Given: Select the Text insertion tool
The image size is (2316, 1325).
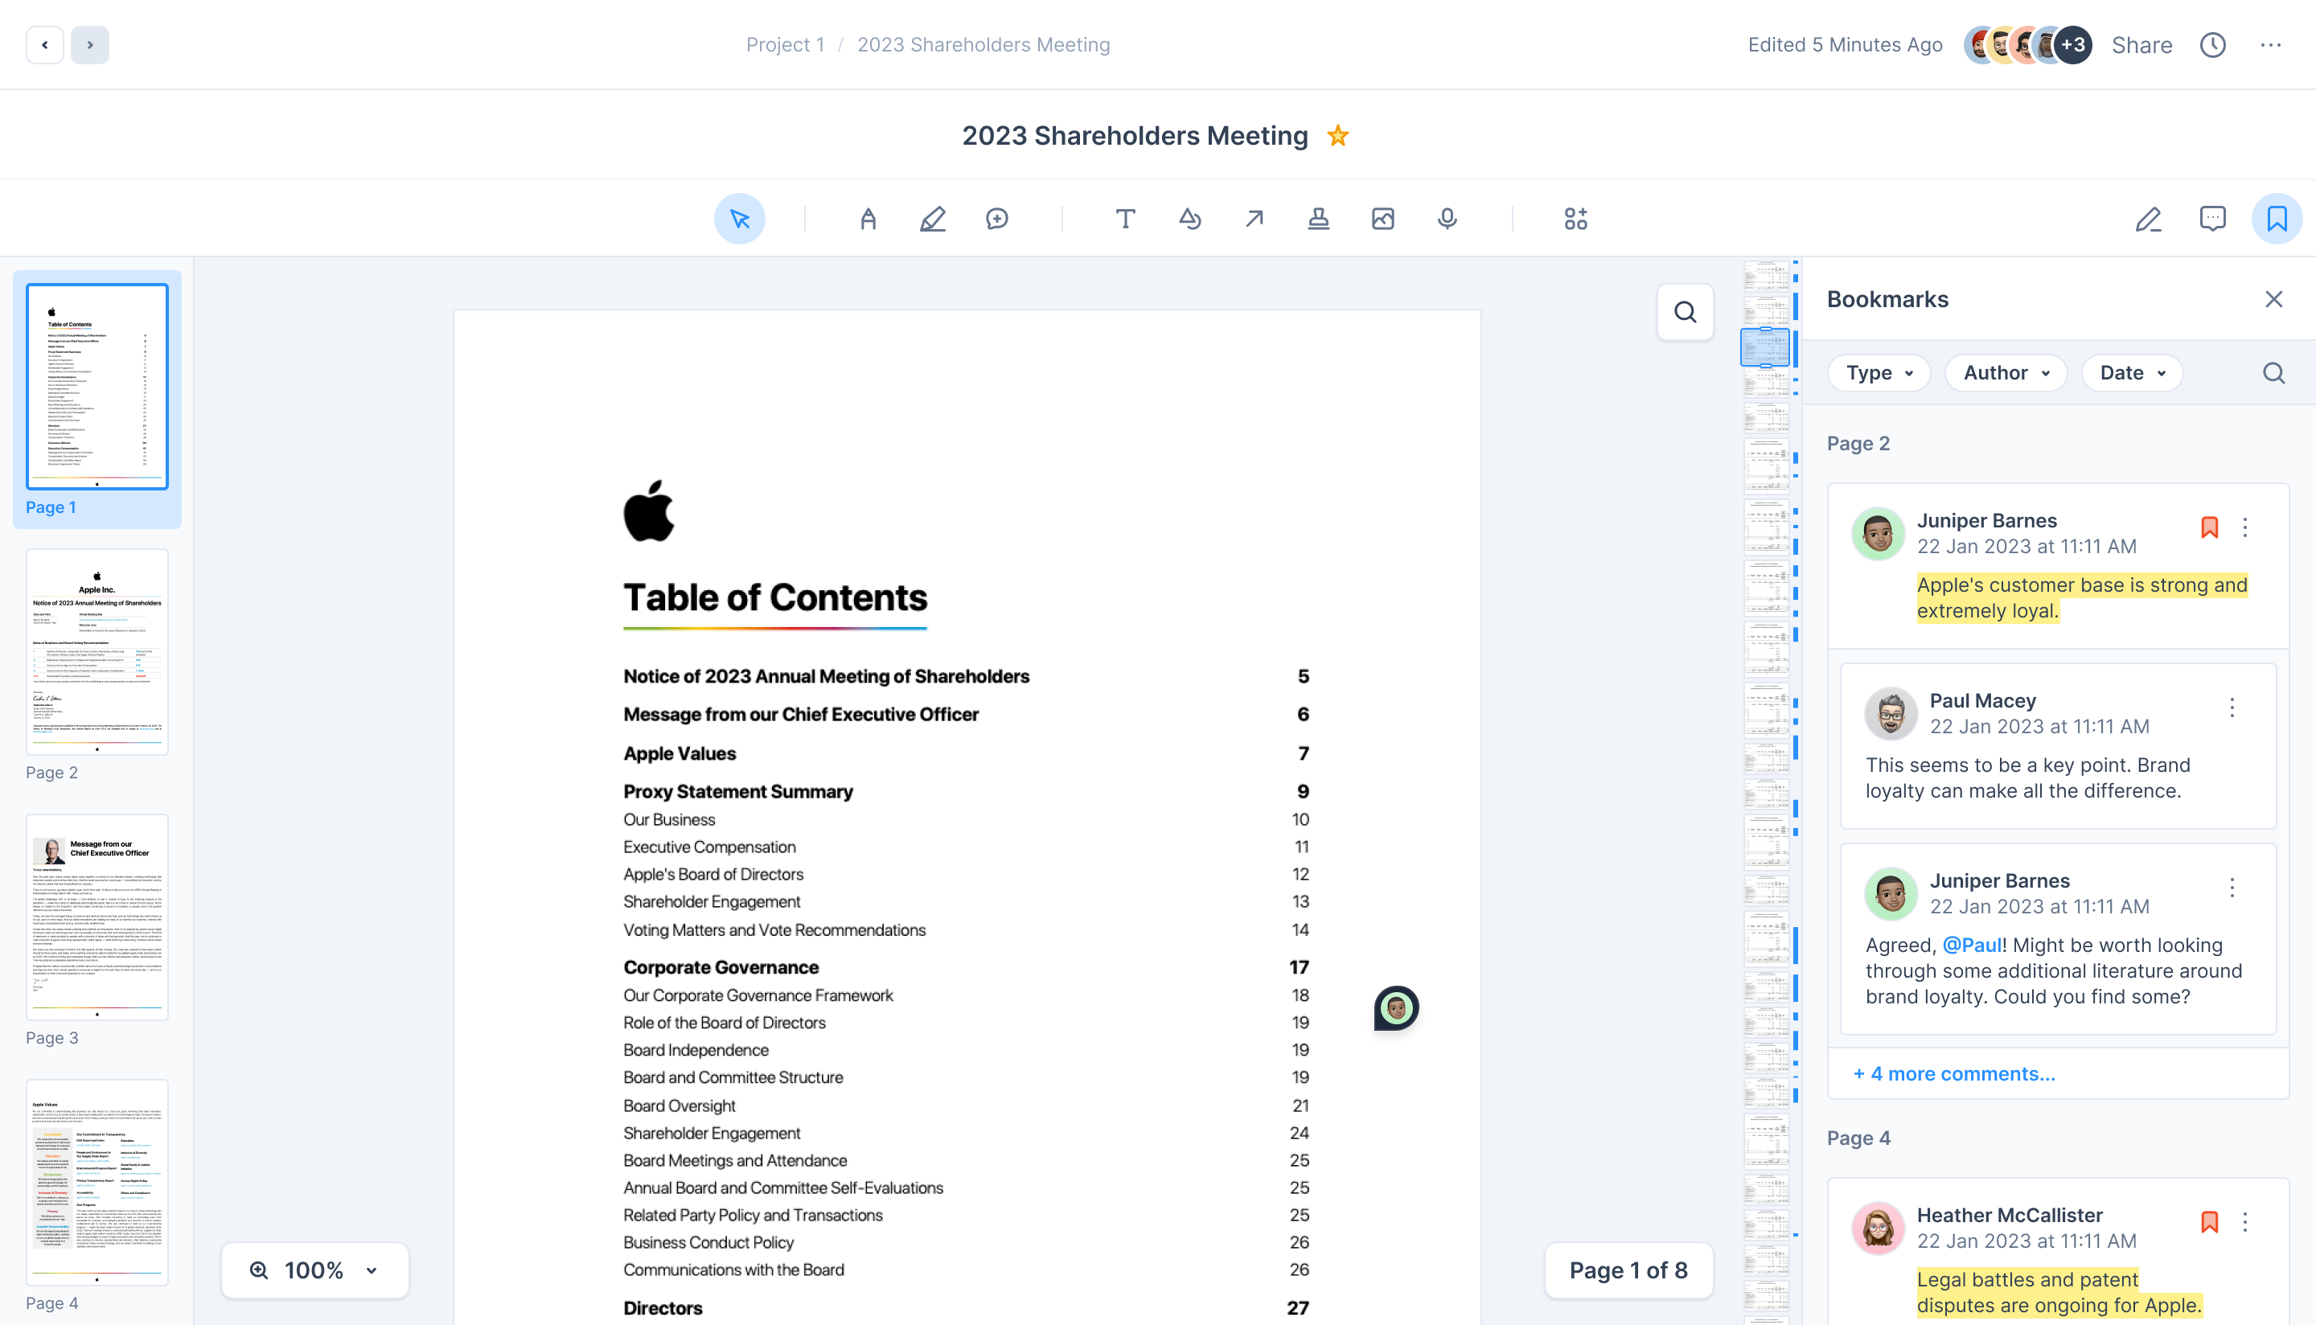Looking at the screenshot, I should 1125,219.
